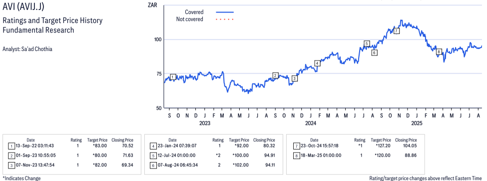Viewport: 487px width, 181px height.
Task: Select chart marker 8 in March 2025
Action: [x=439, y=52]
